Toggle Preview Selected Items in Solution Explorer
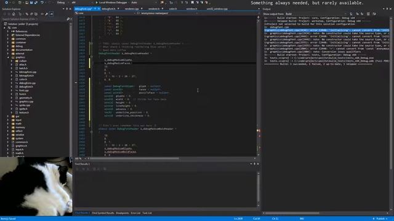394x221 pixels. pyautogui.click(x=51, y=14)
